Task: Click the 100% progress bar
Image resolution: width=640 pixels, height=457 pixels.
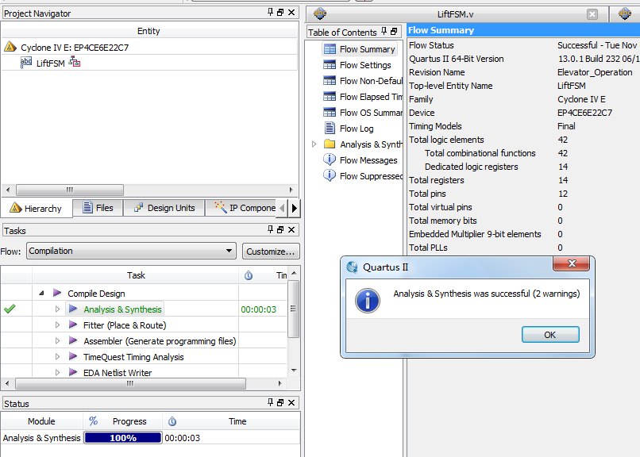Action: [x=123, y=438]
